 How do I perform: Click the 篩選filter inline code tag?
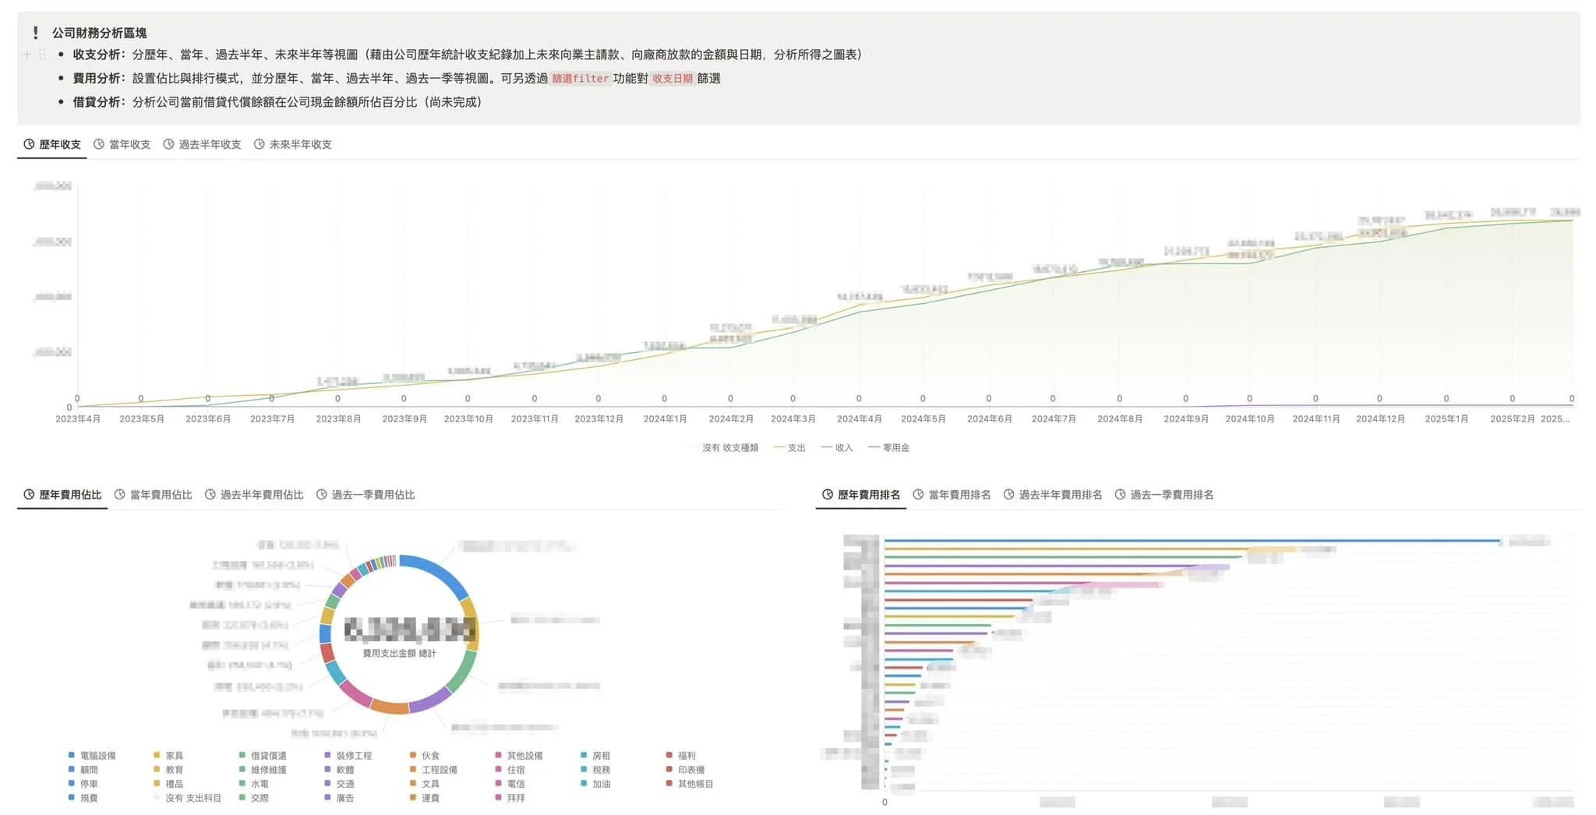[x=581, y=79]
